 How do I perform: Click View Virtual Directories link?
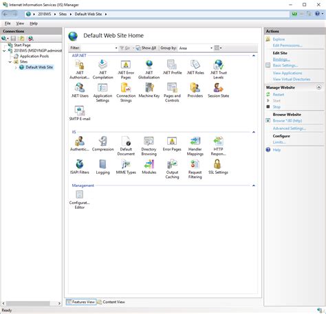(292, 79)
